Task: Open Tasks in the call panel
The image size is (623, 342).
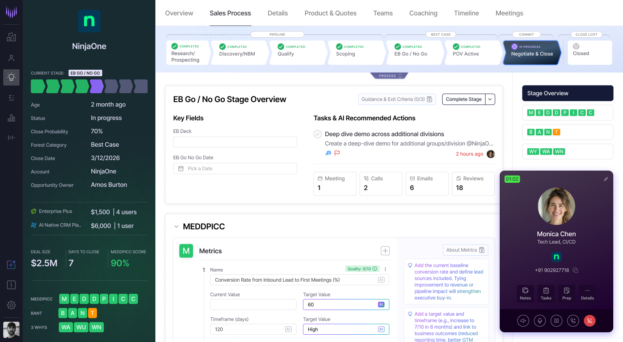Action: 546,293
